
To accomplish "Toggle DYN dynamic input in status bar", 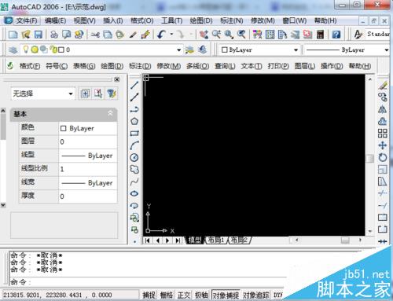I will pyautogui.click(x=278, y=295).
